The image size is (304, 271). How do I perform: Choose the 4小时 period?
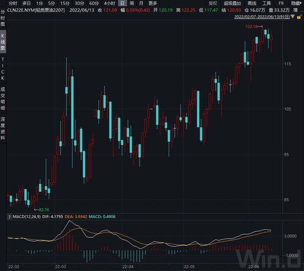(110, 3)
